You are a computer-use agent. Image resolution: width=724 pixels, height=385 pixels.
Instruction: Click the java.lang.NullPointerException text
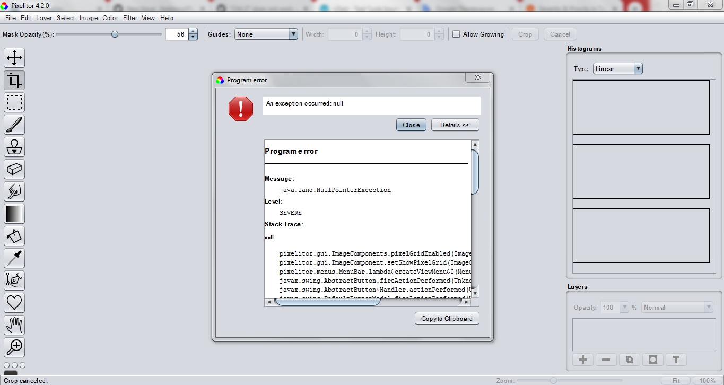point(335,190)
